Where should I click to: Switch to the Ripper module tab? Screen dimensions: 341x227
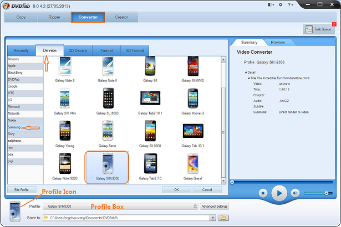54,17
